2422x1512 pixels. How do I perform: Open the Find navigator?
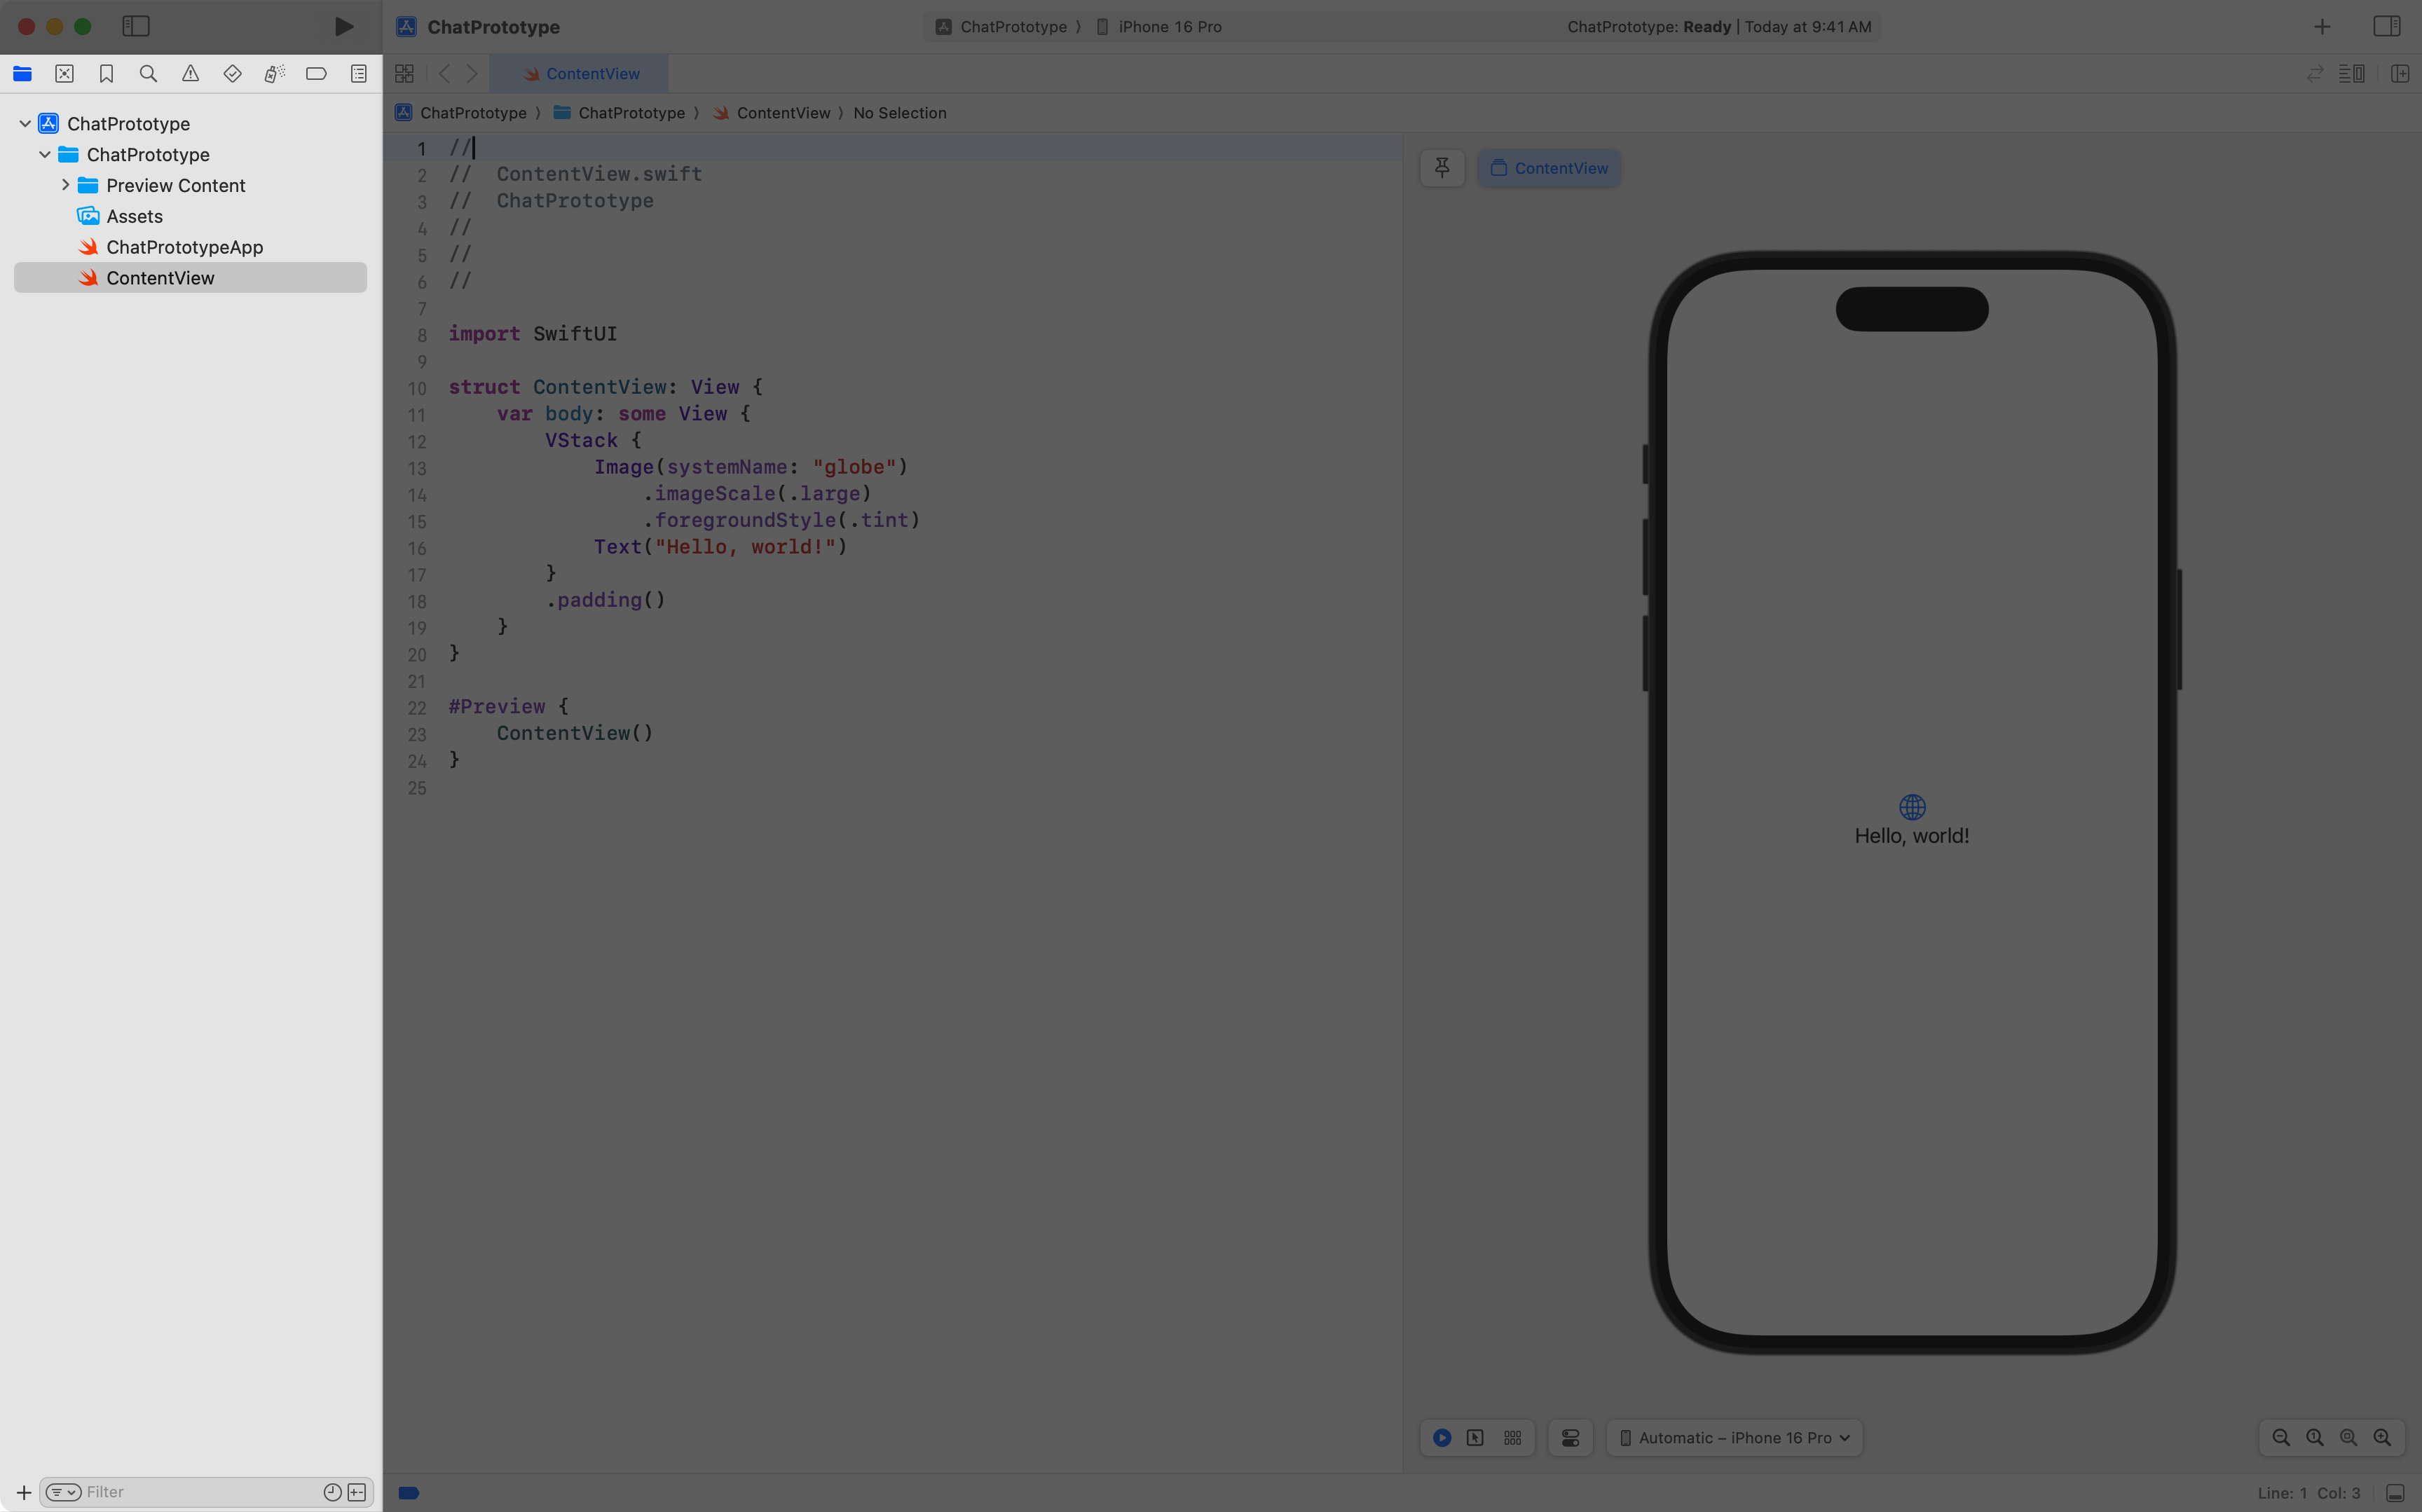pos(148,73)
